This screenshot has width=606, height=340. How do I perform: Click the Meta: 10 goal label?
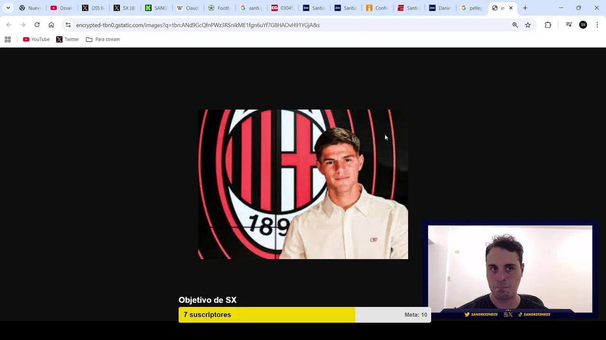click(x=416, y=314)
